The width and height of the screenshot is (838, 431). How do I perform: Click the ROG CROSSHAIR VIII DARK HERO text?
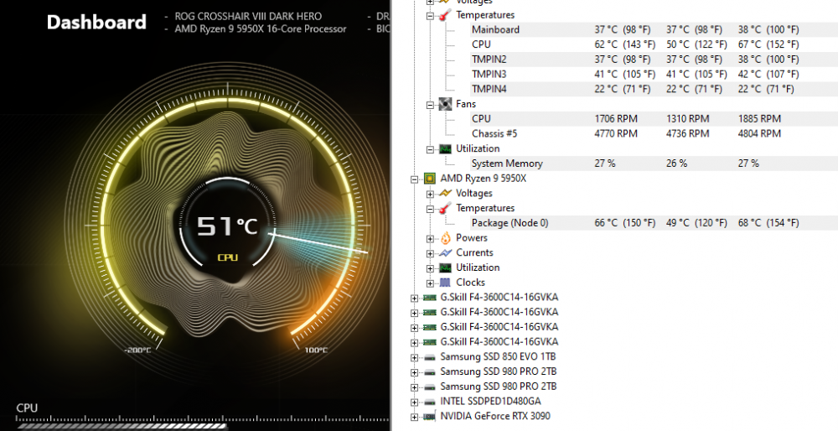pos(248,17)
